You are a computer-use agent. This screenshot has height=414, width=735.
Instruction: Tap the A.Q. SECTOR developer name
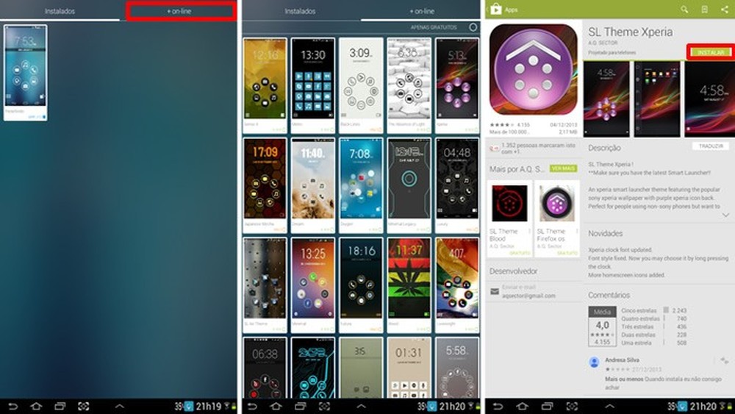(x=603, y=43)
